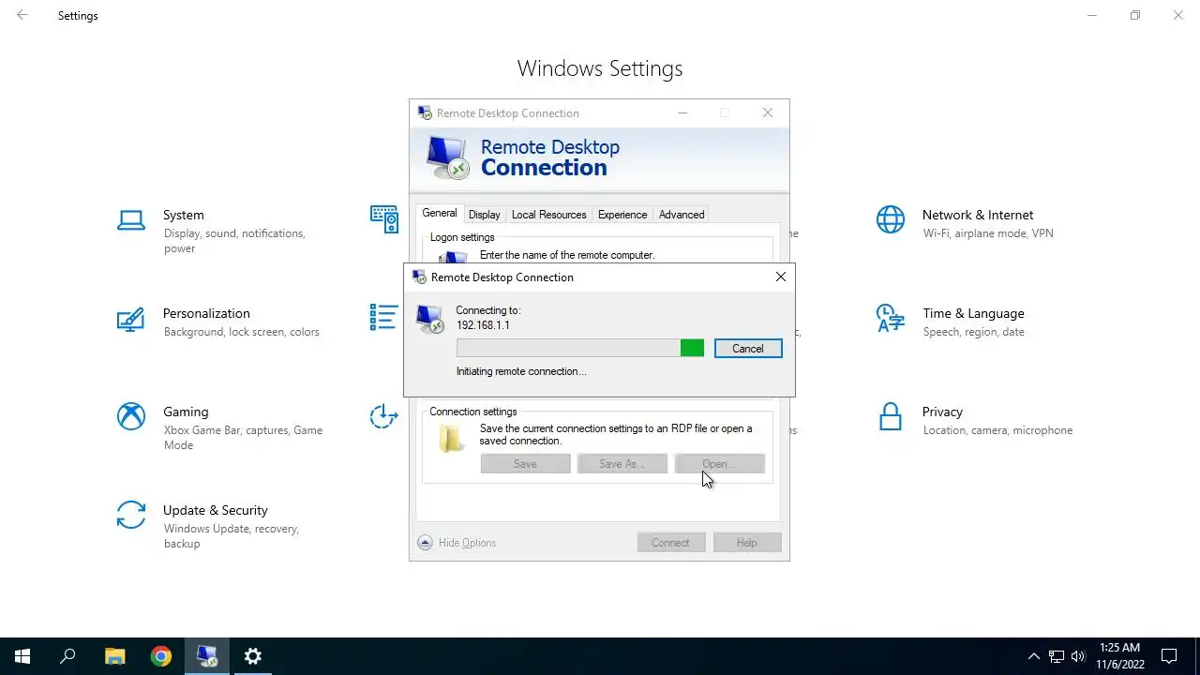Screen dimensions: 1200x675
Task: Collapse options with Hide Options arrow
Action: coord(425,543)
